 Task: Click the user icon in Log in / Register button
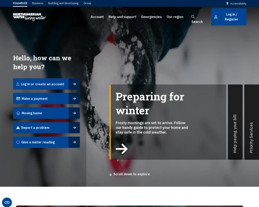pyautogui.click(x=216, y=17)
